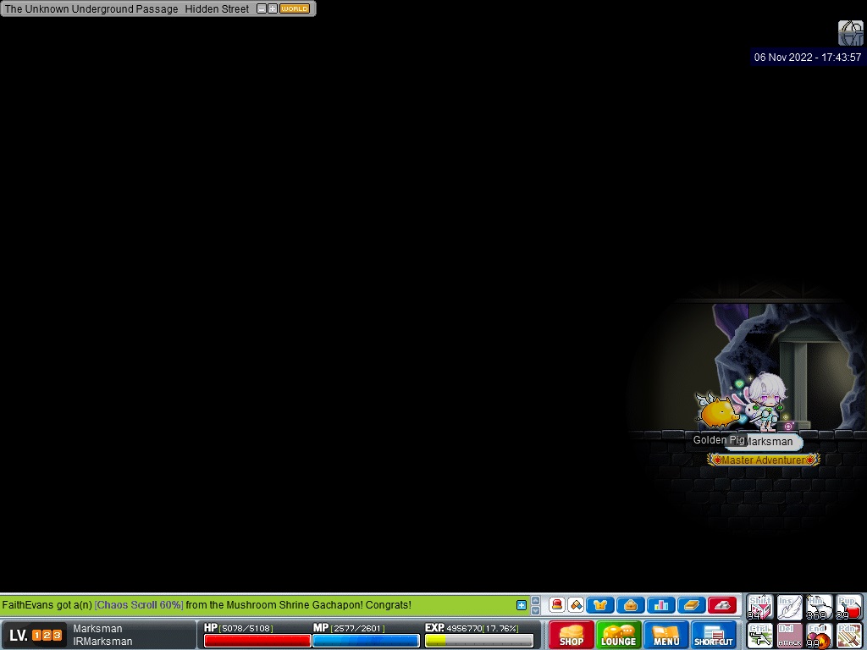Screen dimensions: 867x650
Task: Open the inventory bag icon
Action: (630, 605)
